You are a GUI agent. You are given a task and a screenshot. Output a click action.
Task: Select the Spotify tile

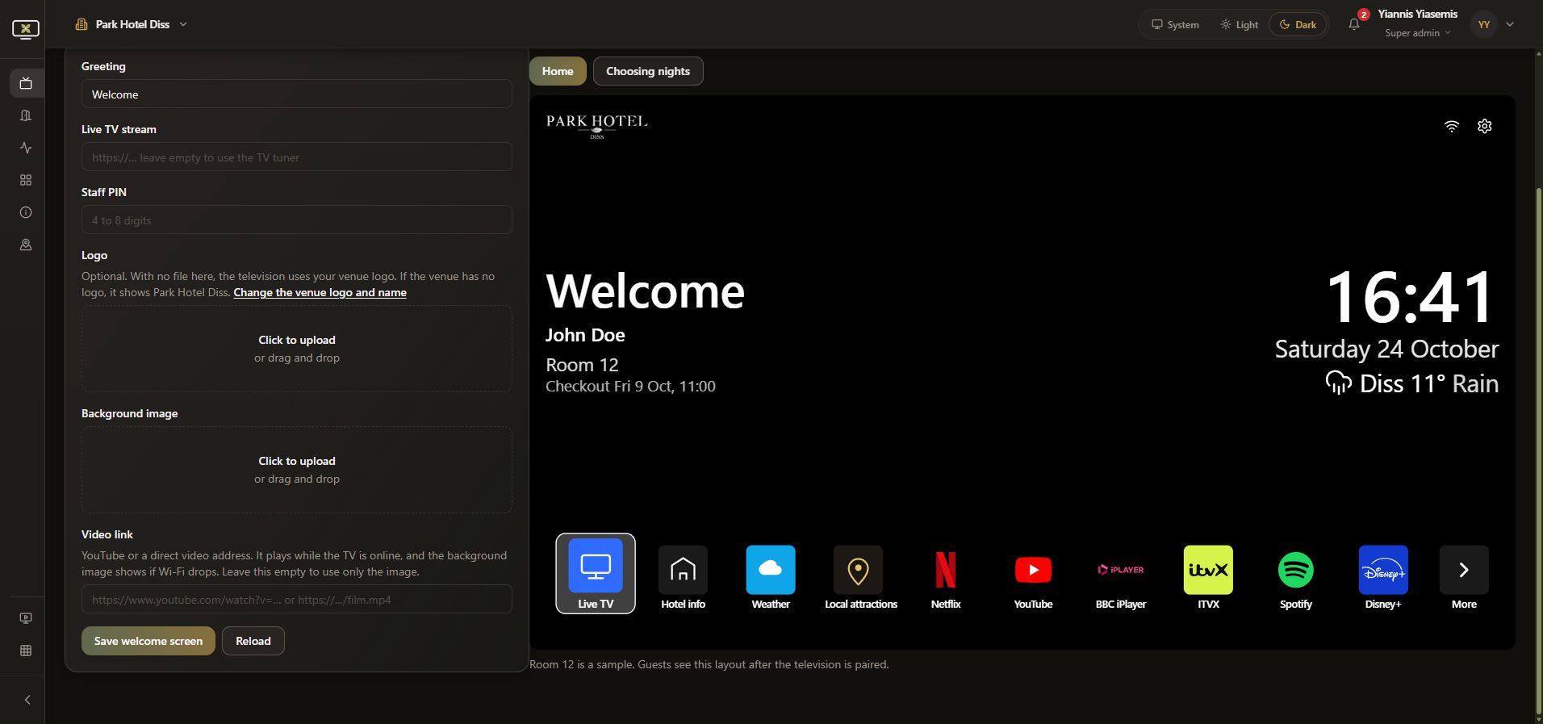point(1296,577)
